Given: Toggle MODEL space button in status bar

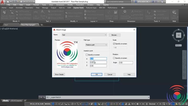Looking at the screenshot, I should 48,104.
